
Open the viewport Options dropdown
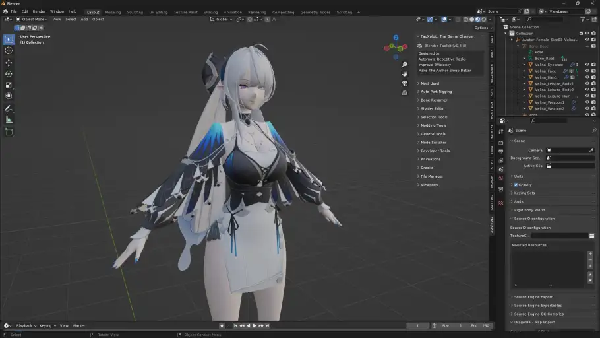point(483,28)
